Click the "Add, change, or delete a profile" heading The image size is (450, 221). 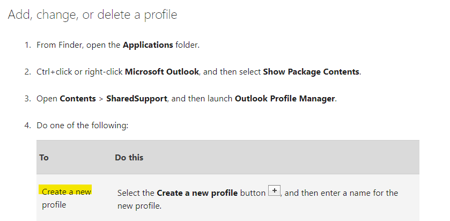(92, 14)
